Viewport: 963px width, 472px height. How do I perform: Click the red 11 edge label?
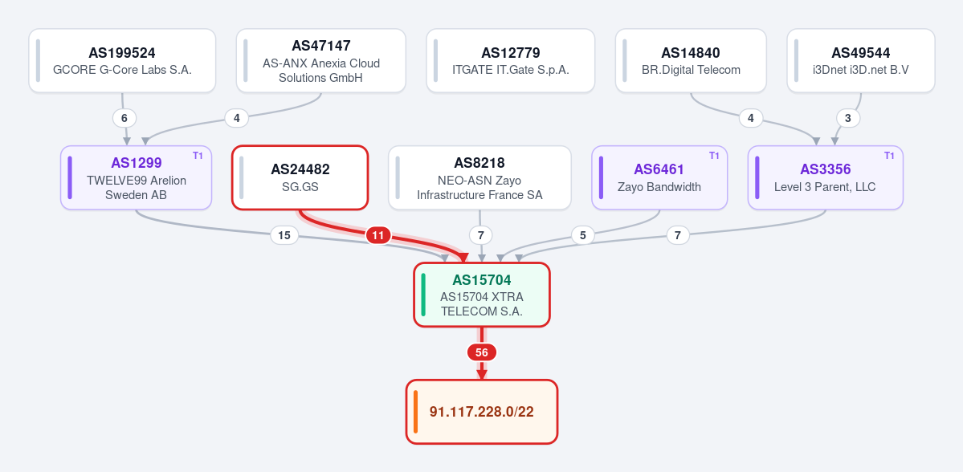point(378,235)
